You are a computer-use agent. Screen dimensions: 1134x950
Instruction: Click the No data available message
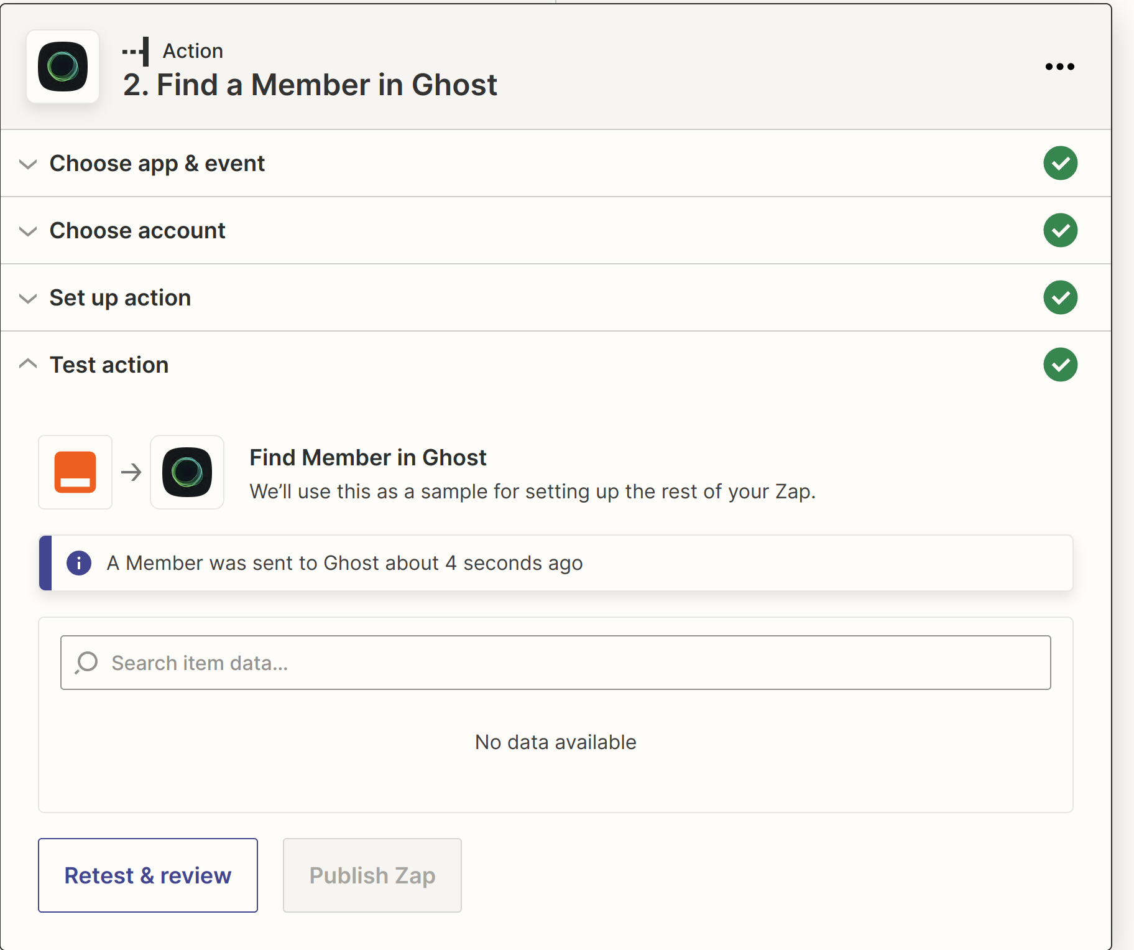(556, 742)
